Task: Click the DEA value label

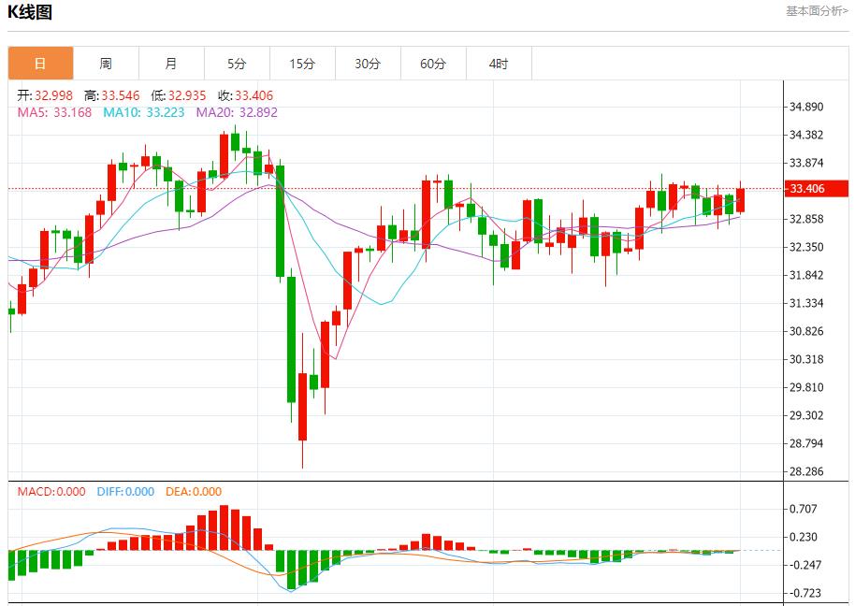Action: tap(194, 492)
